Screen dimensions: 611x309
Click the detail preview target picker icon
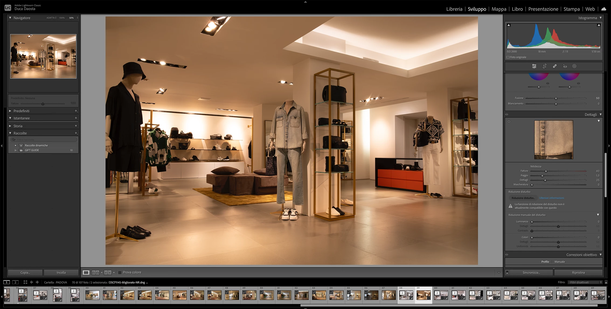coord(509,121)
